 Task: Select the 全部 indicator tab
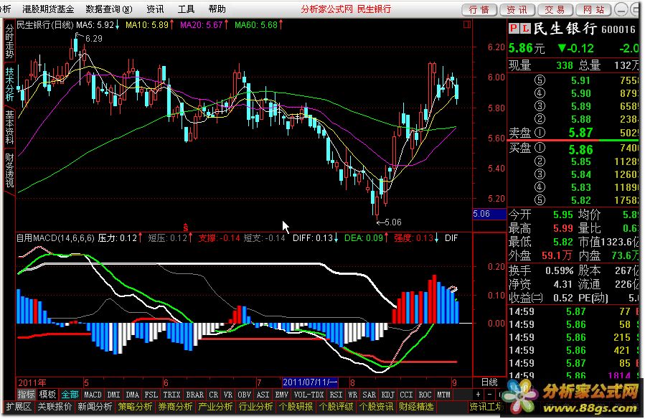tap(70, 395)
